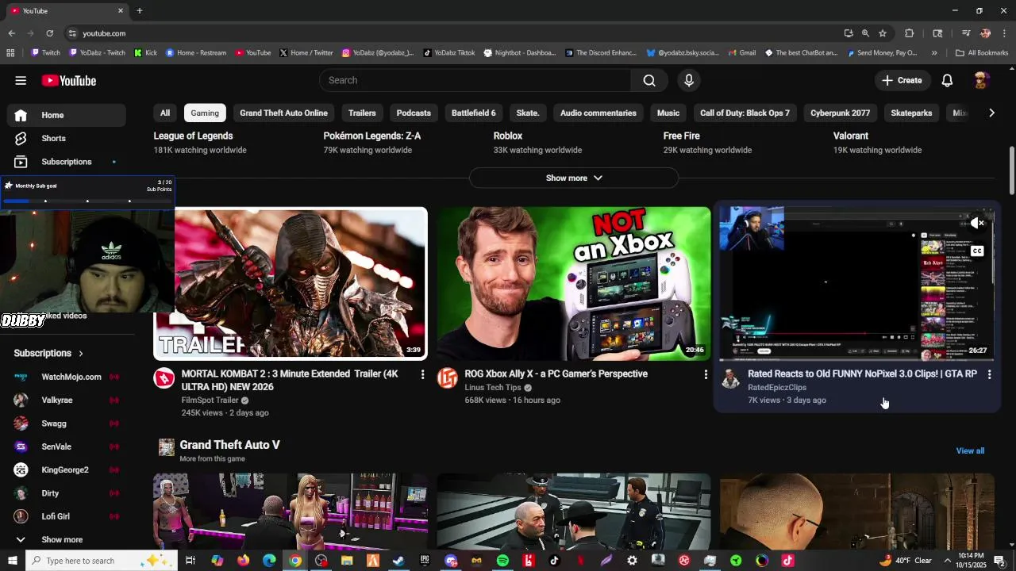
Task: Open WatchMojo.com subscription channel
Action: coord(67,377)
